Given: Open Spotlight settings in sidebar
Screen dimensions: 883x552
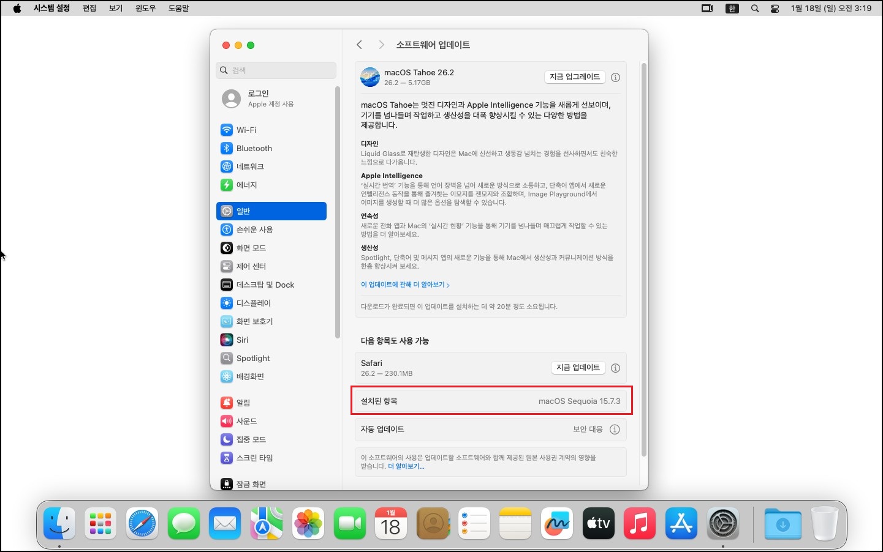Looking at the screenshot, I should [271, 358].
